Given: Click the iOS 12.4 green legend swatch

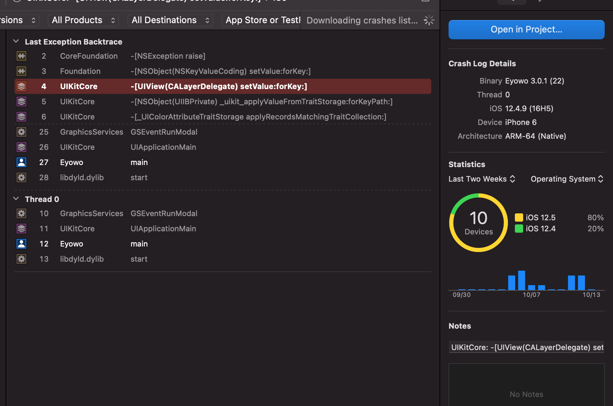Looking at the screenshot, I should [x=519, y=229].
